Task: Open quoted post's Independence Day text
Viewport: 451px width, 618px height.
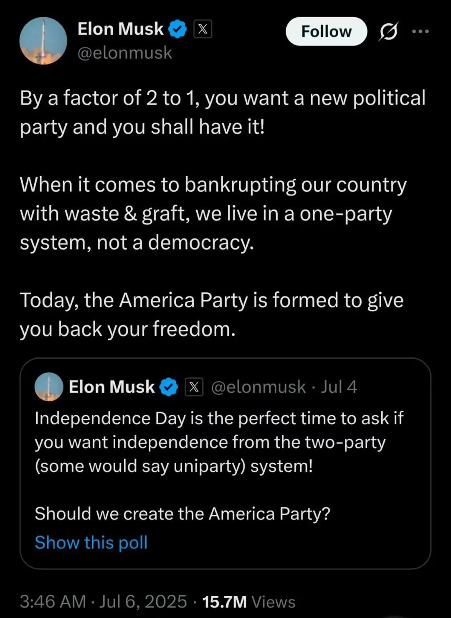Action: pos(219,442)
